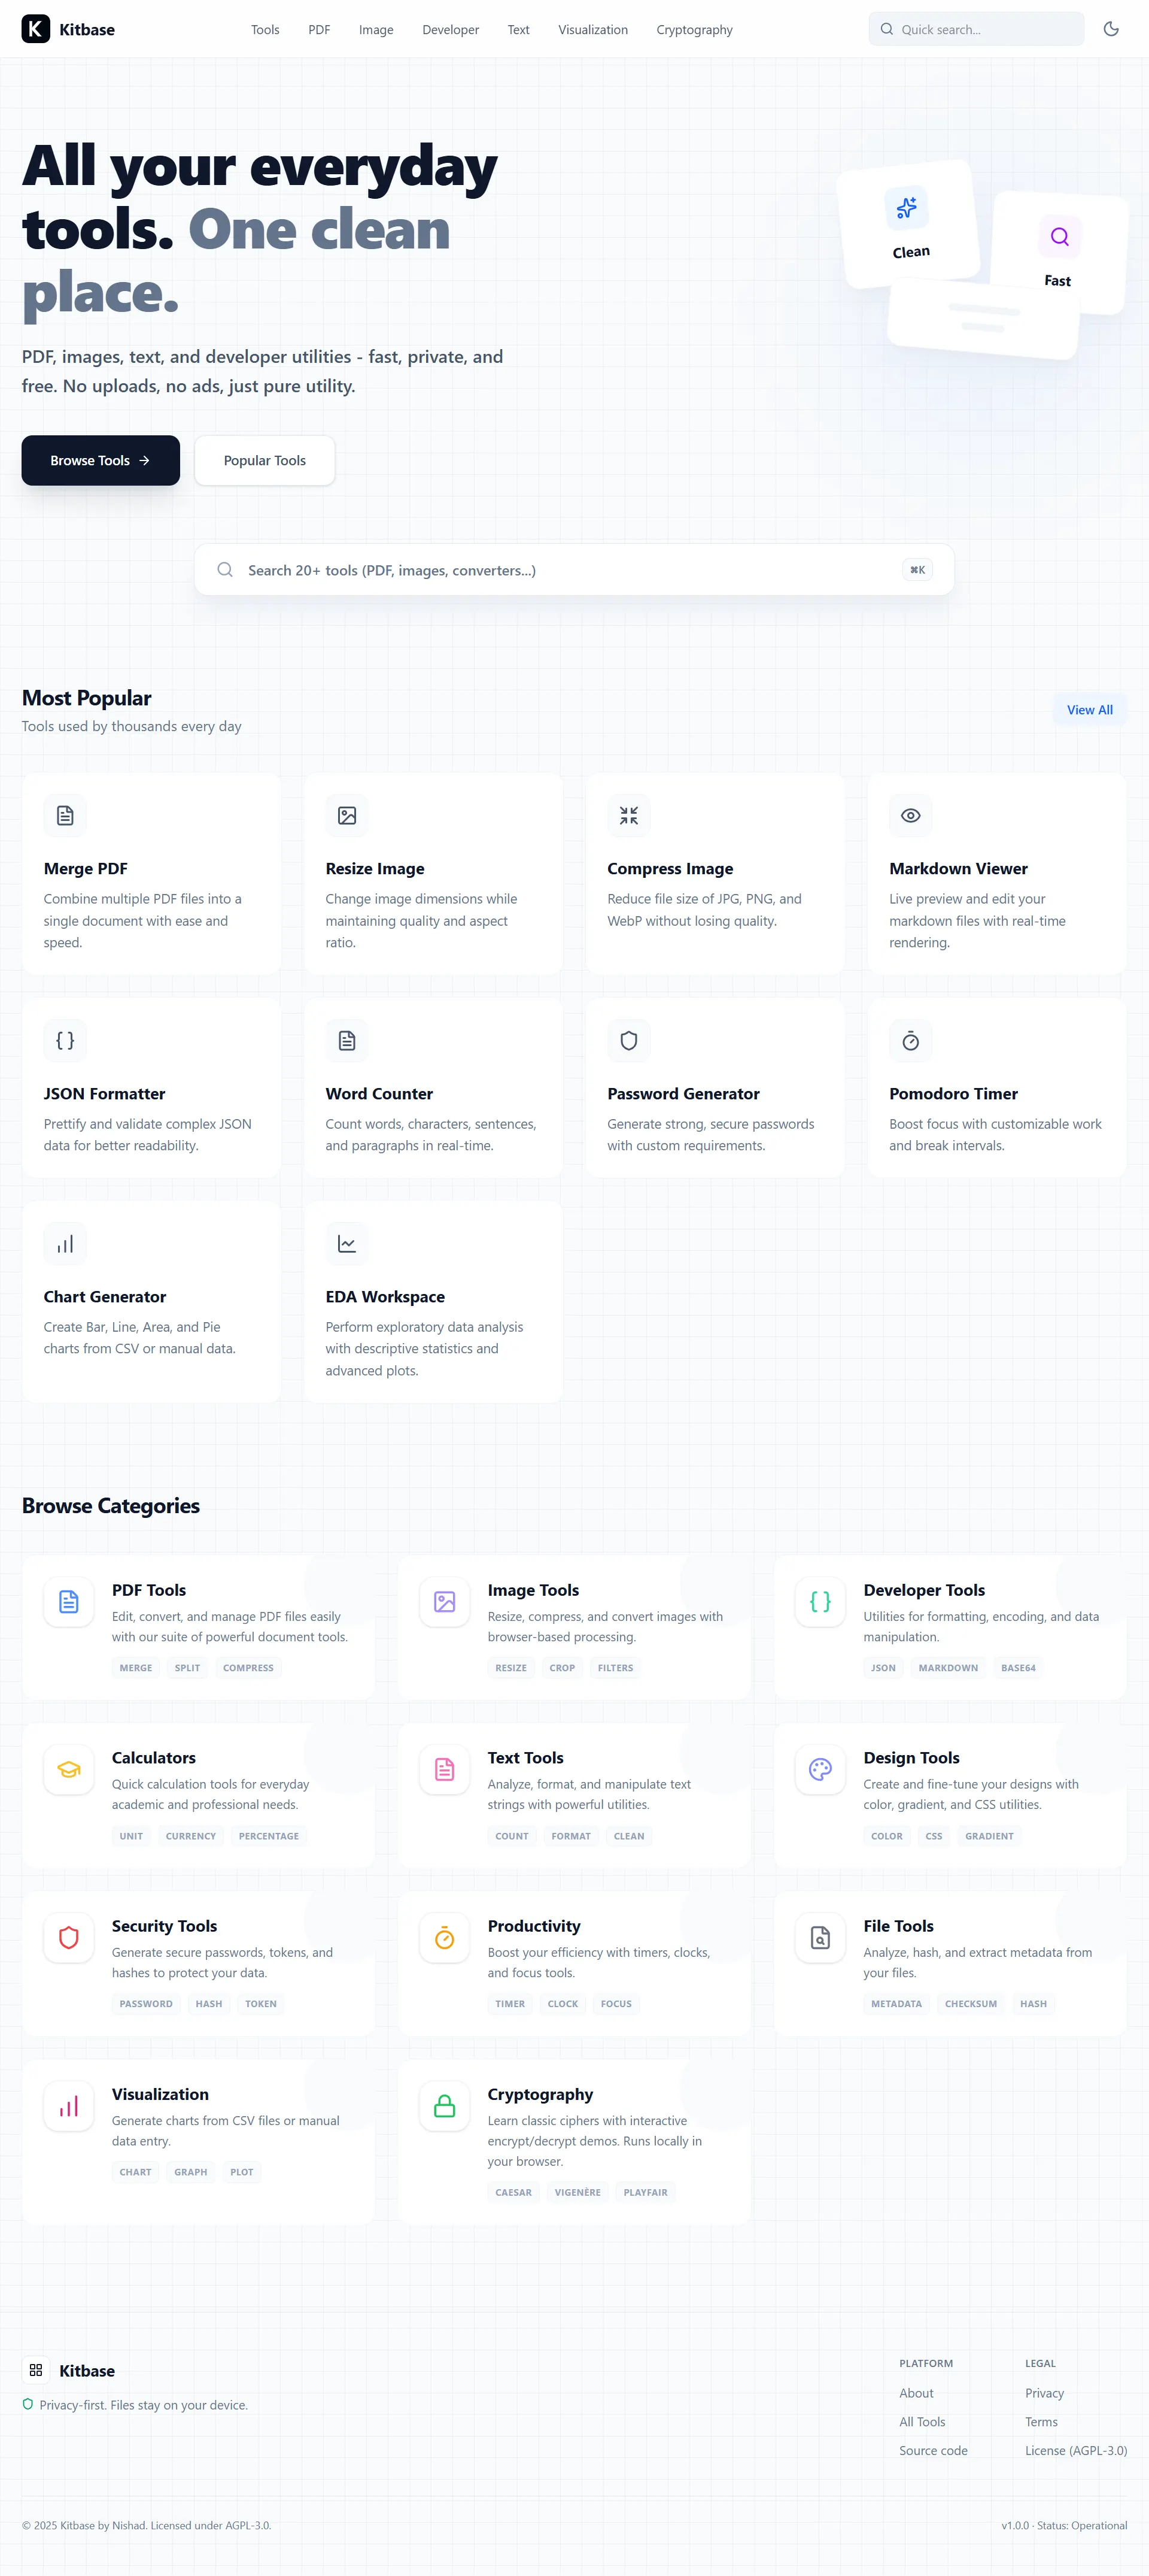1149x2576 pixels.
Task: Click the Design Tools palette icon
Action: tap(820, 1769)
